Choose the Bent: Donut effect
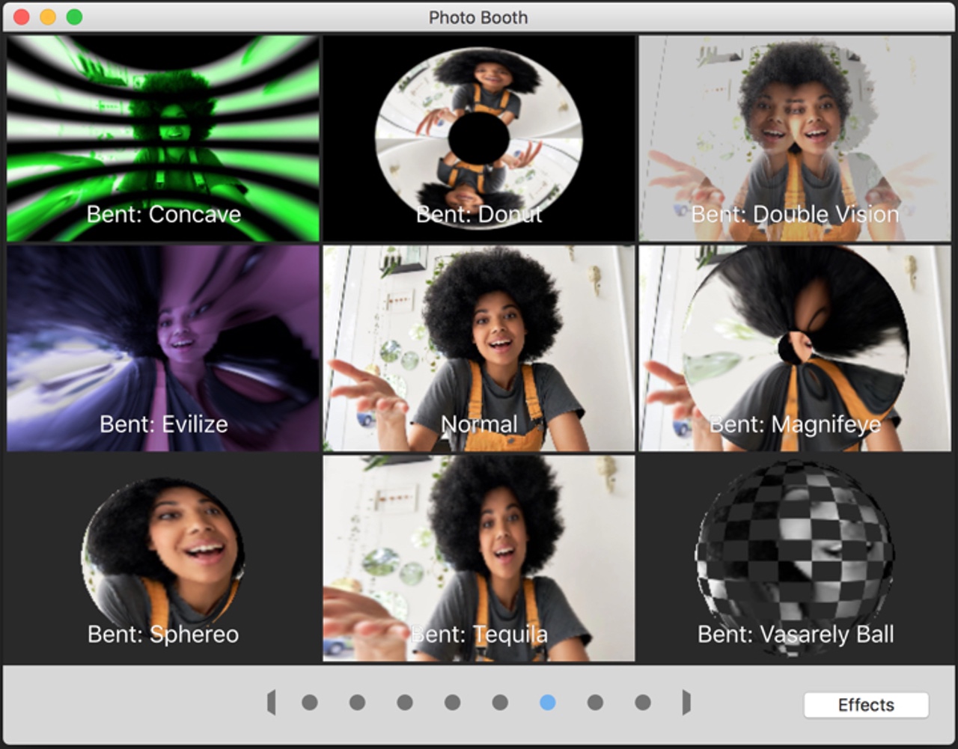Viewport: 958px width, 749px height. [x=479, y=138]
